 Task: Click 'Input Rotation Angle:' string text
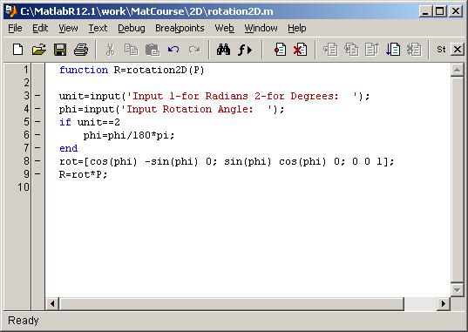click(x=189, y=109)
